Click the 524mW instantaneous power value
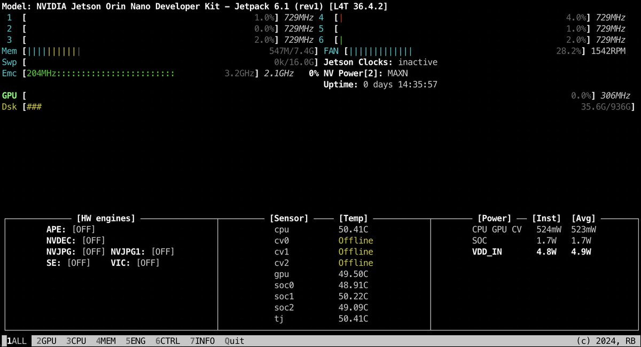 [x=549, y=229]
